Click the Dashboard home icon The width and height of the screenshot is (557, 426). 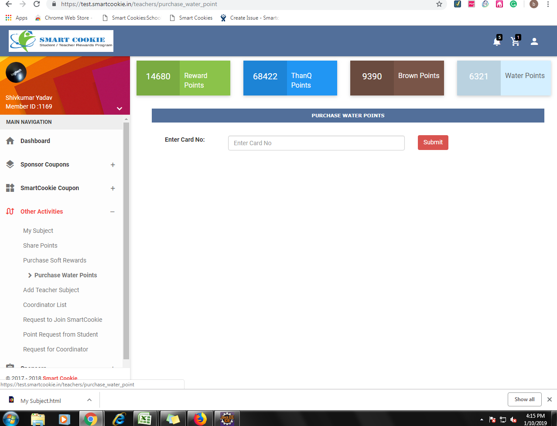tap(10, 141)
